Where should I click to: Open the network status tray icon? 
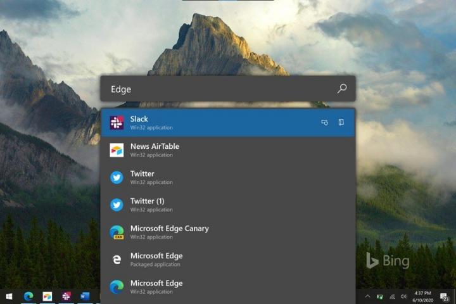point(392,297)
